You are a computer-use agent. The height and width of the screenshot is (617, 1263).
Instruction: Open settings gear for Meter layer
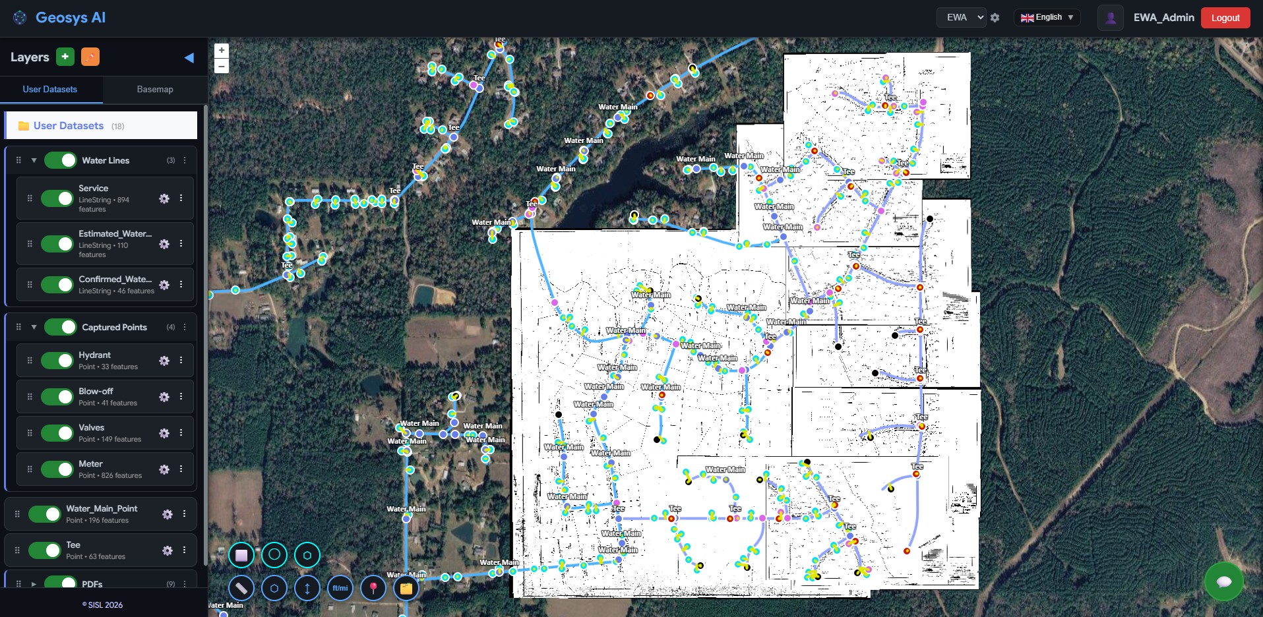[164, 469]
